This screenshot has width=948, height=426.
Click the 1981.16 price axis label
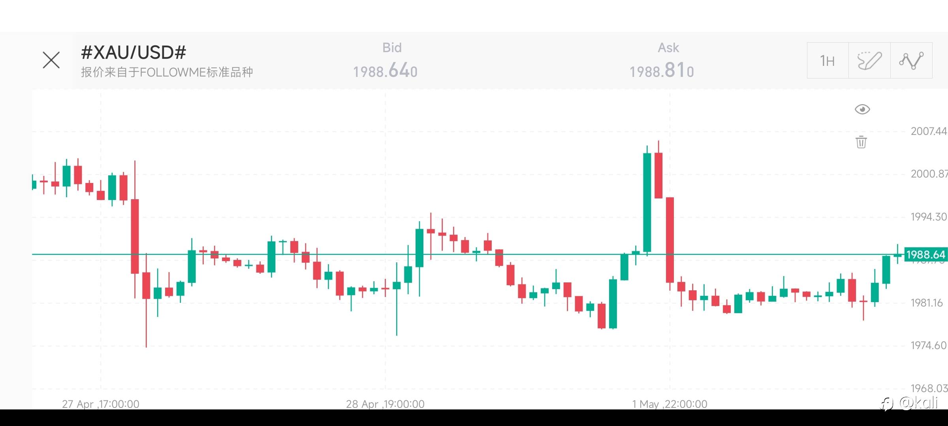[926, 303]
